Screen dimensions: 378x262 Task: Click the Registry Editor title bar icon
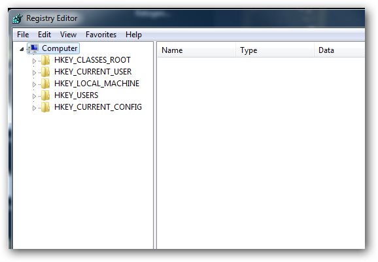pyautogui.click(x=18, y=18)
